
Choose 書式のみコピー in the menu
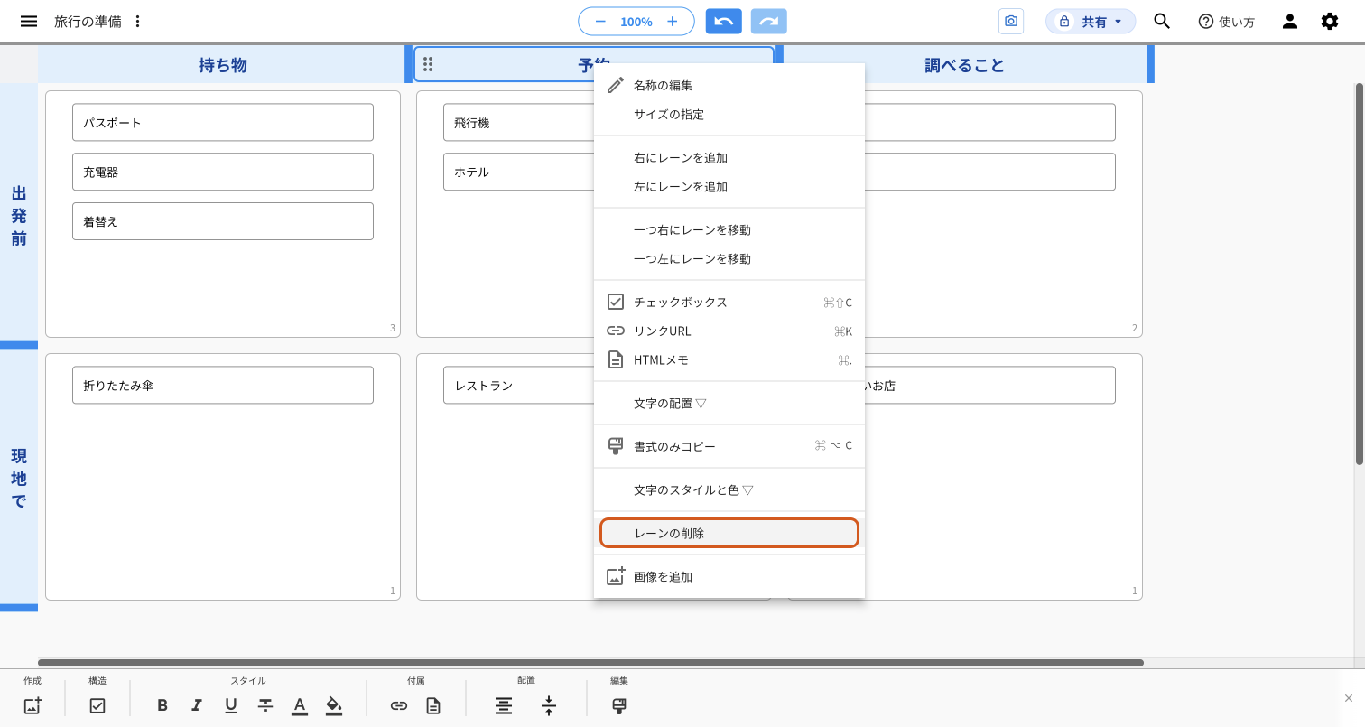[x=729, y=446]
